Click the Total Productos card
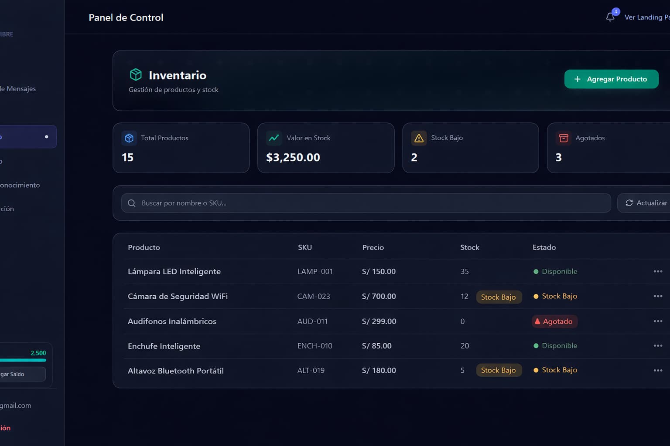Image resolution: width=670 pixels, height=446 pixels. point(181,148)
